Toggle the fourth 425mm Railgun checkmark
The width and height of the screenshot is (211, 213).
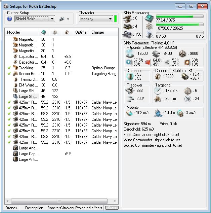coord(9,119)
